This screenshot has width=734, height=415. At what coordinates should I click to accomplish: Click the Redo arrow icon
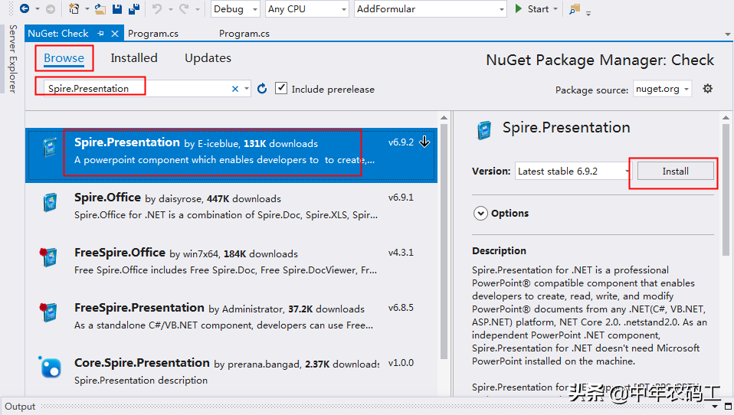click(x=184, y=9)
